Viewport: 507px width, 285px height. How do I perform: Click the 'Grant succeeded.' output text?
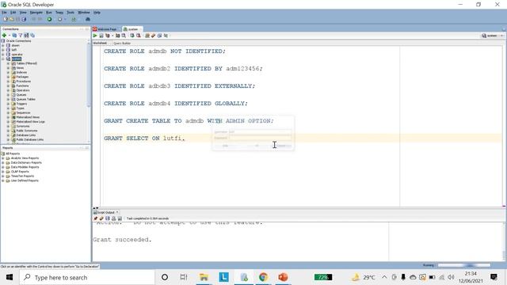122,240
